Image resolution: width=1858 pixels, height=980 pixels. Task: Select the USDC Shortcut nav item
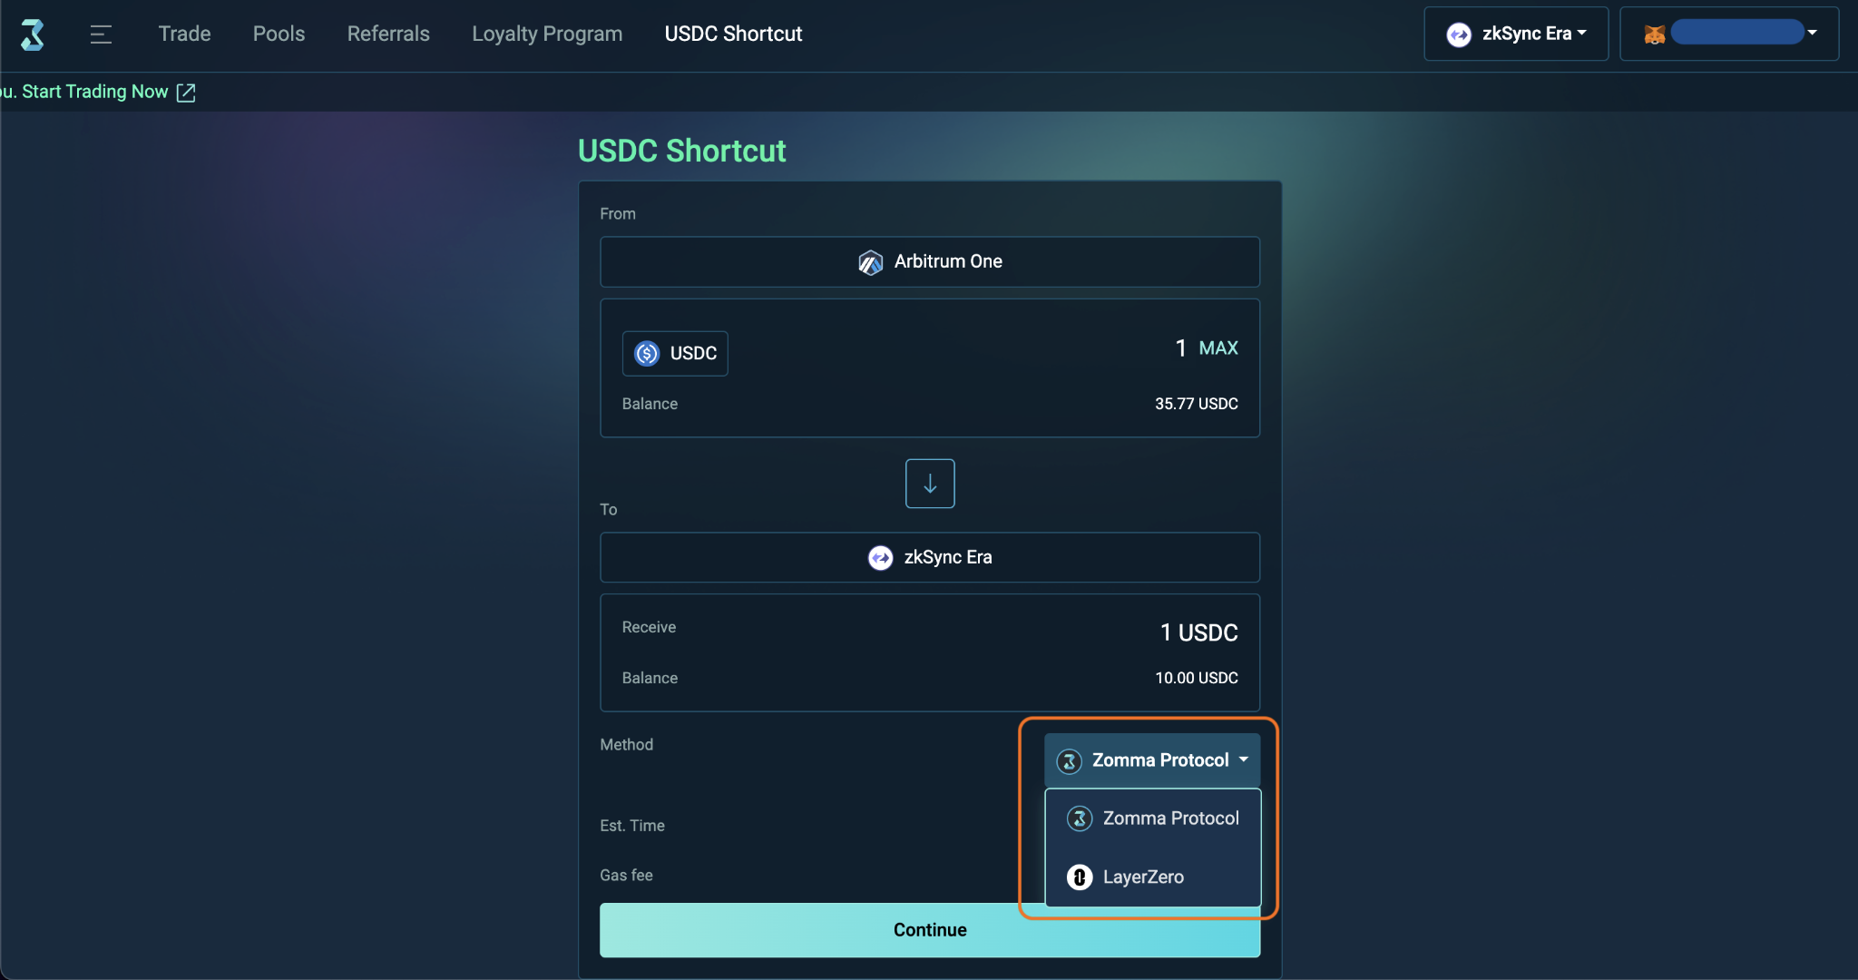[x=733, y=34]
